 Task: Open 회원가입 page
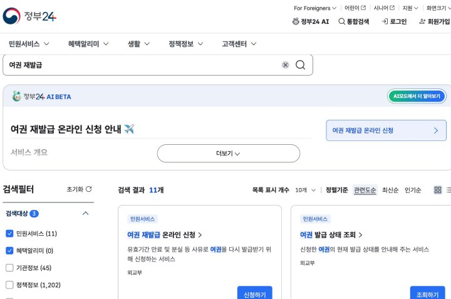point(434,21)
